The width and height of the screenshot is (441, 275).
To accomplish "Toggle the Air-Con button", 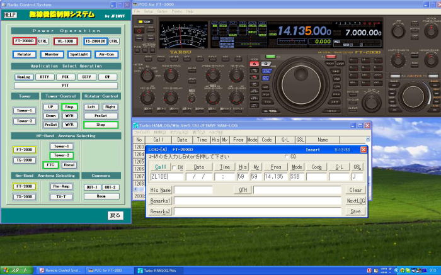I will (106, 55).
